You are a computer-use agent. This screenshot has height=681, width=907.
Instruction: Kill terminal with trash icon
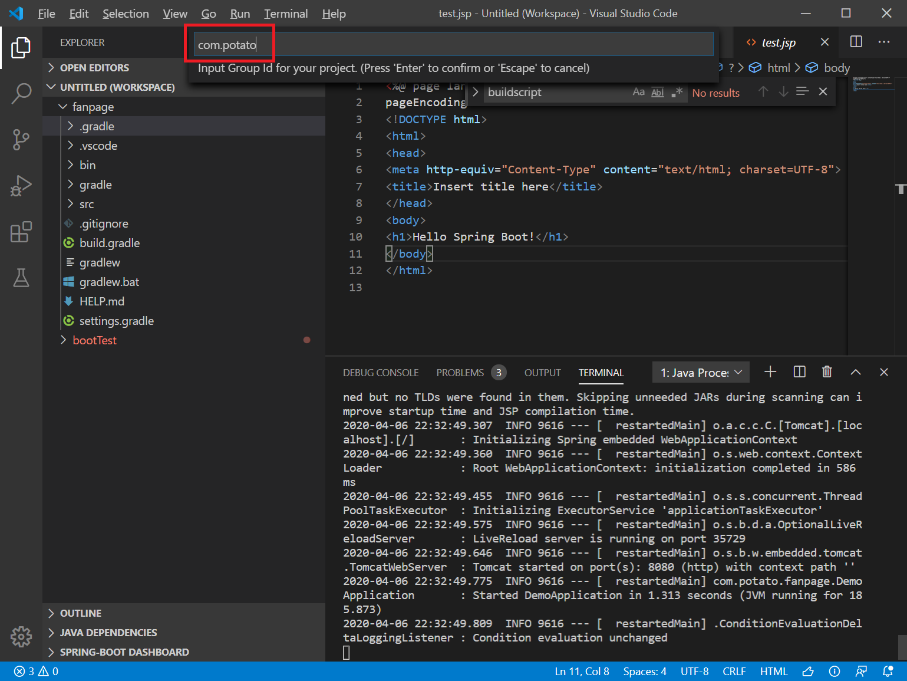(827, 371)
